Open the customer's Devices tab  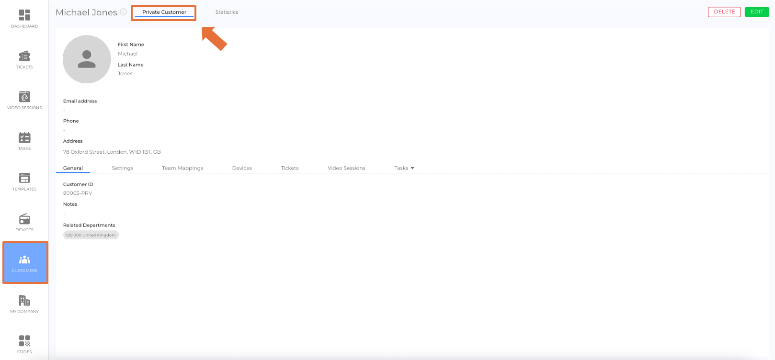[x=242, y=168]
